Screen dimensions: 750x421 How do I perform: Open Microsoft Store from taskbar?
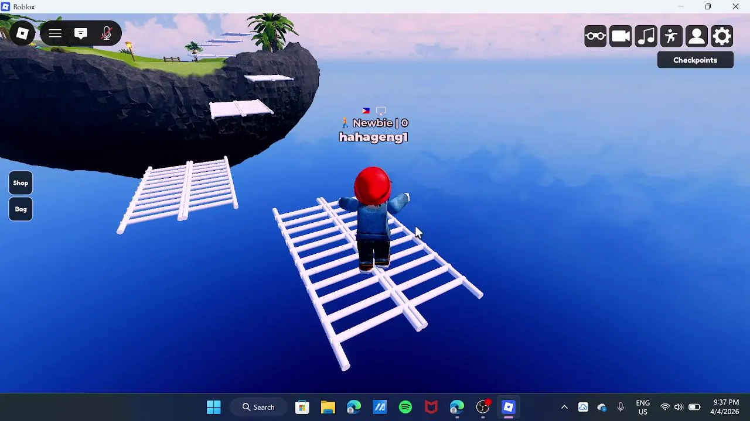pyautogui.click(x=302, y=407)
